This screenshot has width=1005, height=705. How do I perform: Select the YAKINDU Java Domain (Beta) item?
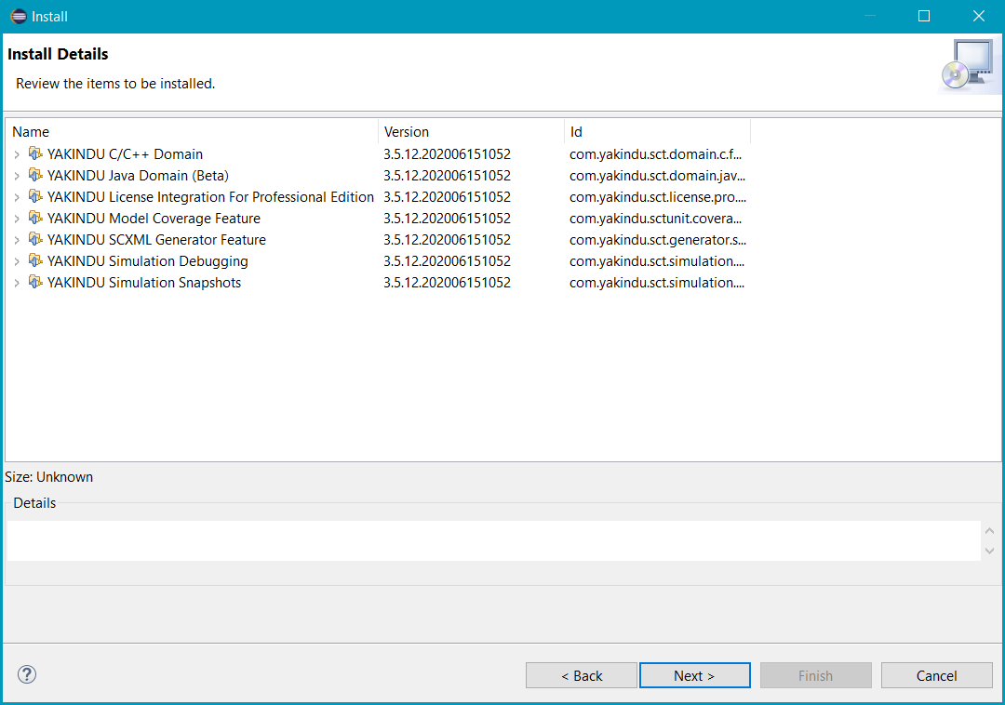[x=138, y=176]
